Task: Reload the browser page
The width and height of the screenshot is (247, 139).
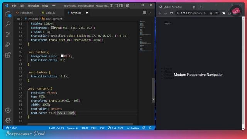Action: pyautogui.click(x=171, y=13)
